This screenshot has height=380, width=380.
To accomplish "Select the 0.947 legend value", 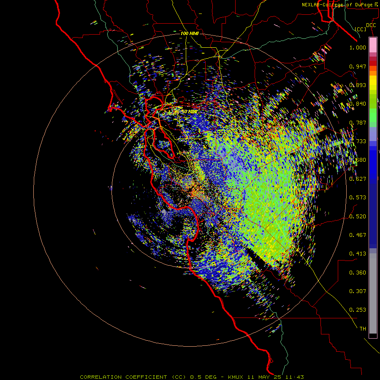I will pos(358,66).
